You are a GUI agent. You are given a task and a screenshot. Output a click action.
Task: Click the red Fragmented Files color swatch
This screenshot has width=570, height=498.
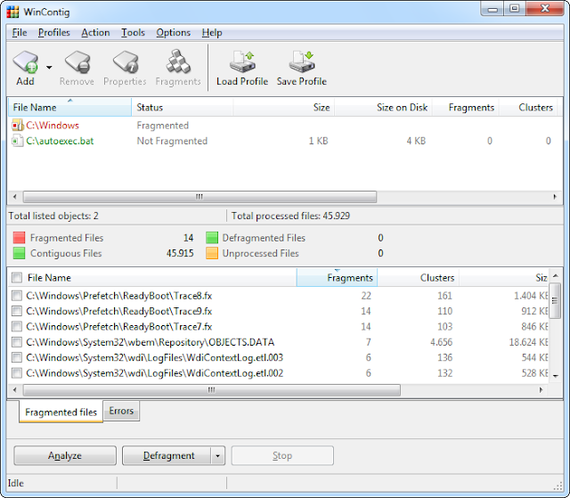pyautogui.click(x=19, y=238)
